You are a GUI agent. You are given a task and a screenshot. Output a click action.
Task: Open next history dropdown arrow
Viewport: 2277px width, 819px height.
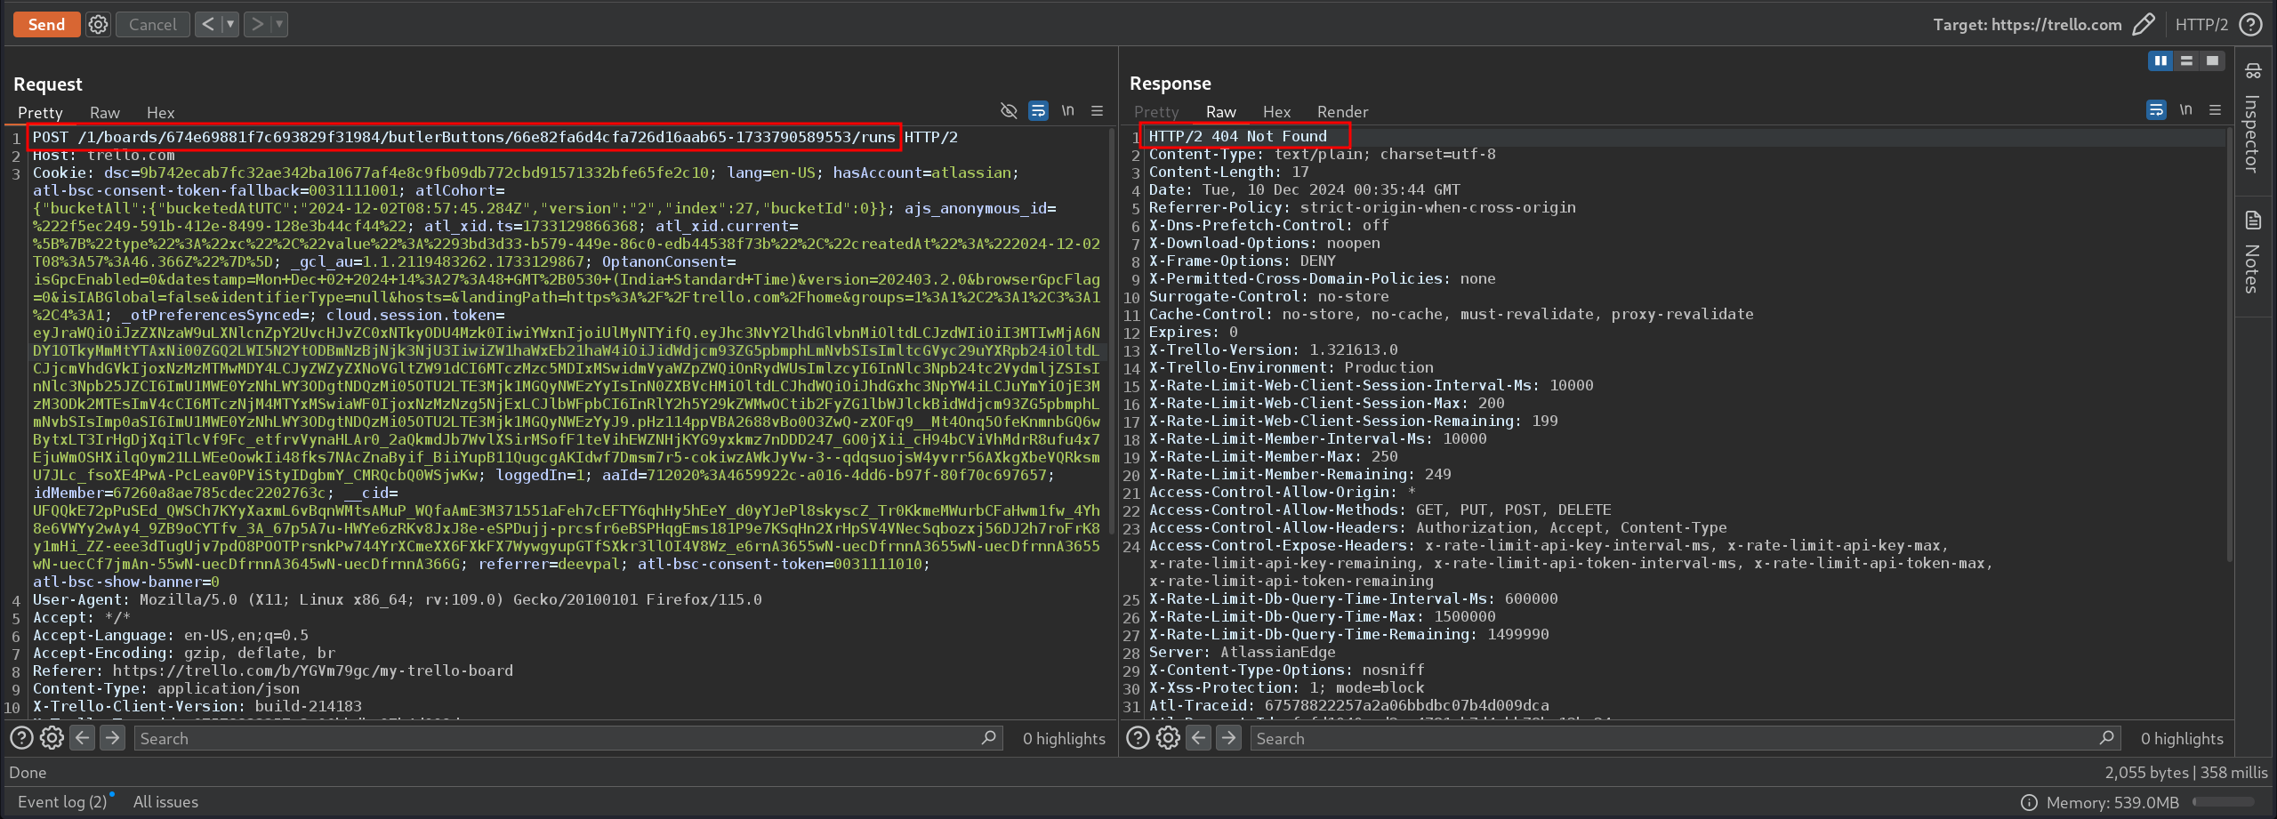pos(279,25)
